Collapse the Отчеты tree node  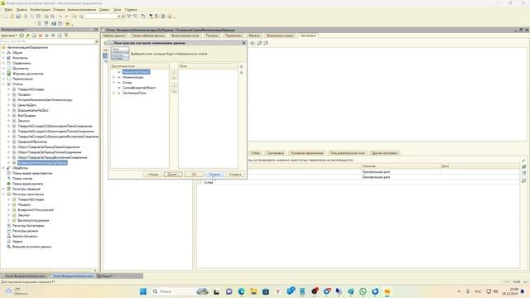(3, 84)
